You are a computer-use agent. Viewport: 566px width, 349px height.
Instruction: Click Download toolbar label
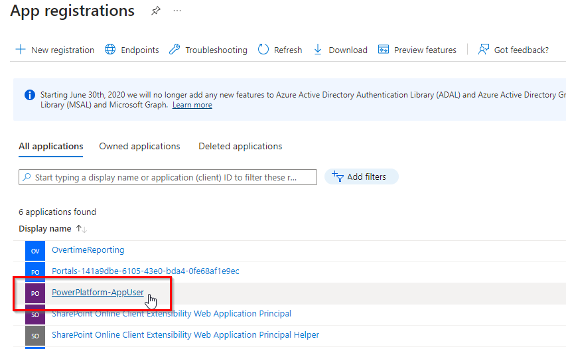(348, 50)
